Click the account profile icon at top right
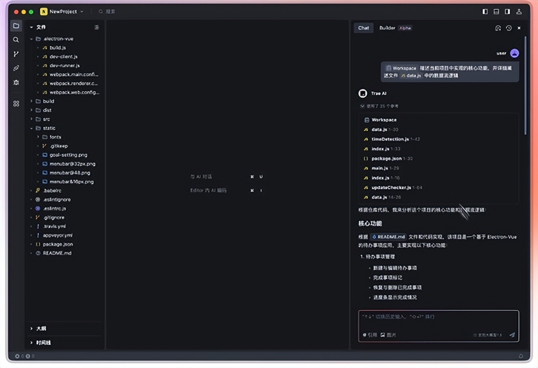 (x=519, y=12)
